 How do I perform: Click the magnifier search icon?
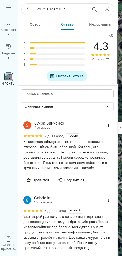pyautogui.click(x=94, y=9)
